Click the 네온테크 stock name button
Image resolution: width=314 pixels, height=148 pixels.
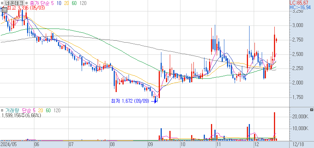tap(14, 3)
